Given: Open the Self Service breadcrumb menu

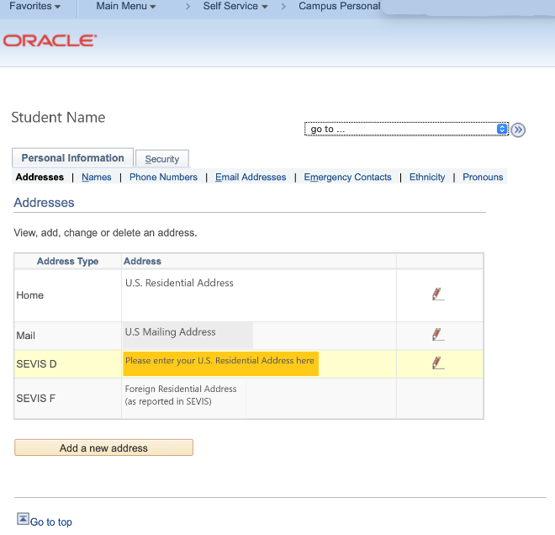Looking at the screenshot, I should [235, 7].
